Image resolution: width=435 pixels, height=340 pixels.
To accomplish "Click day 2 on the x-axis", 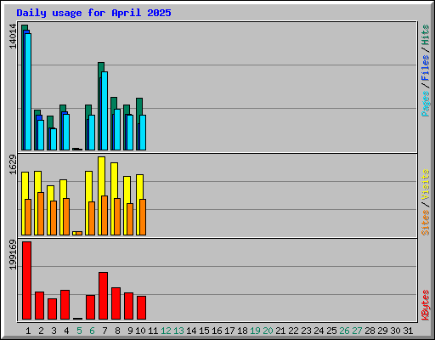I will pos(41,331).
